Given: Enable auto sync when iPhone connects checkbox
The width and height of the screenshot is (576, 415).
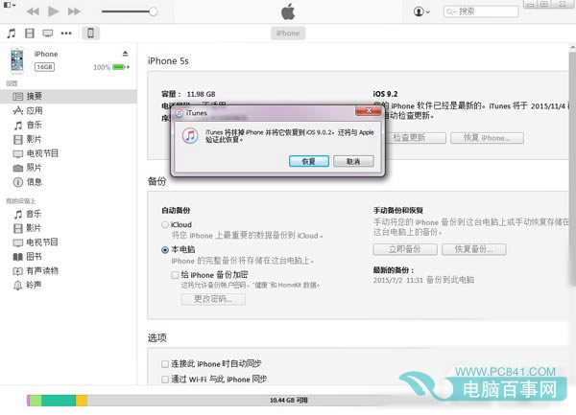Looking at the screenshot, I should coord(165,364).
